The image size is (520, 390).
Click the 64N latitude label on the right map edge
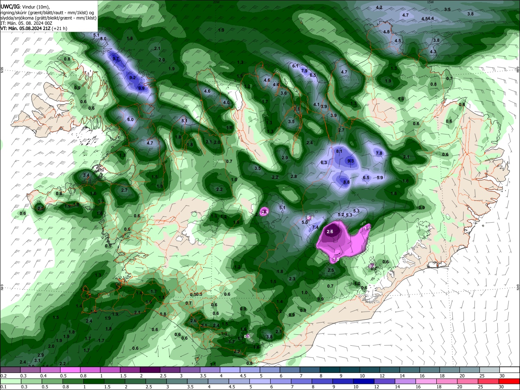click(518, 287)
